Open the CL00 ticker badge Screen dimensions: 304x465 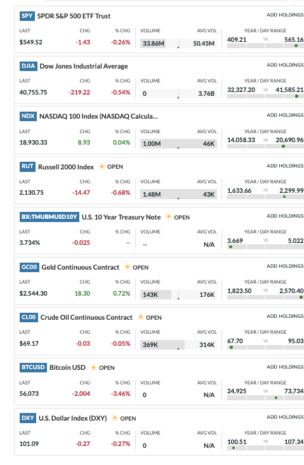29,317
